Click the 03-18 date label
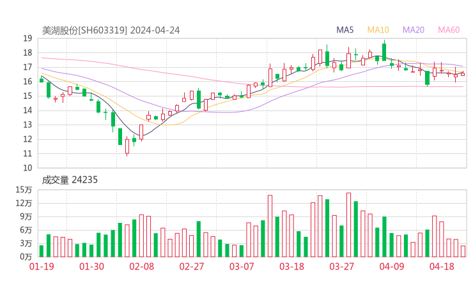 pyautogui.click(x=291, y=266)
